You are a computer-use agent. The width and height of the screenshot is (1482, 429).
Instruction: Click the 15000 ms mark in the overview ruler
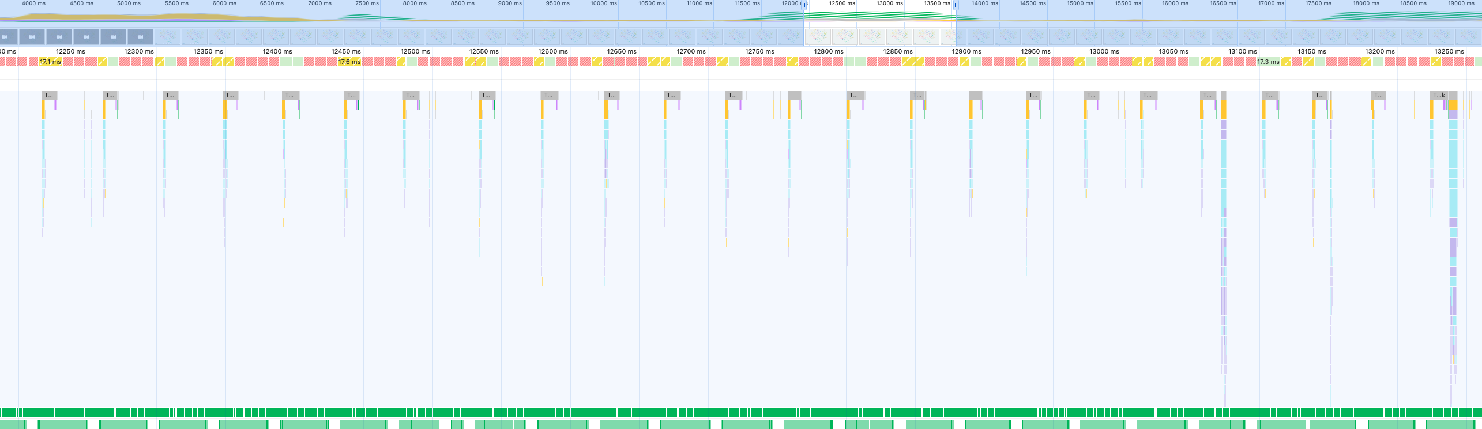[x=1075, y=3]
